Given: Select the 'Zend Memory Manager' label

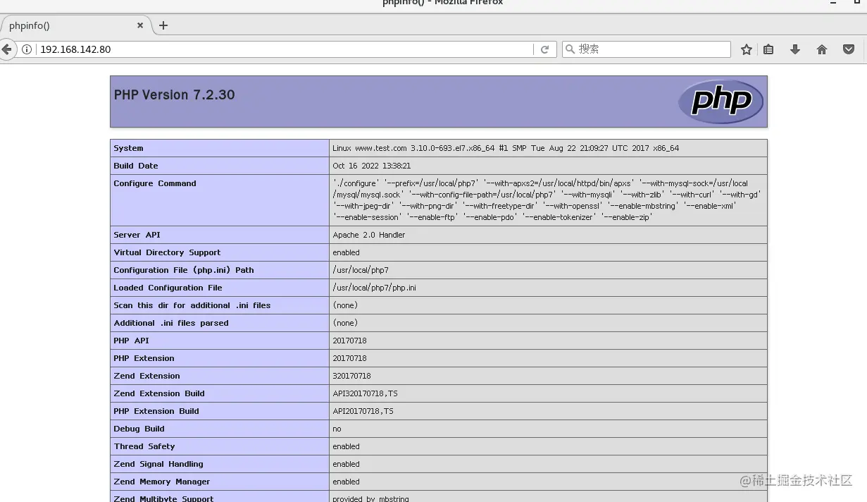Looking at the screenshot, I should (x=162, y=482).
